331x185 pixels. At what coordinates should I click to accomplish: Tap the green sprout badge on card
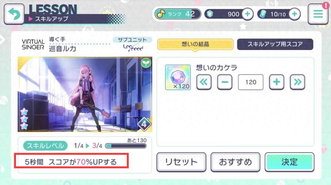tap(146, 63)
